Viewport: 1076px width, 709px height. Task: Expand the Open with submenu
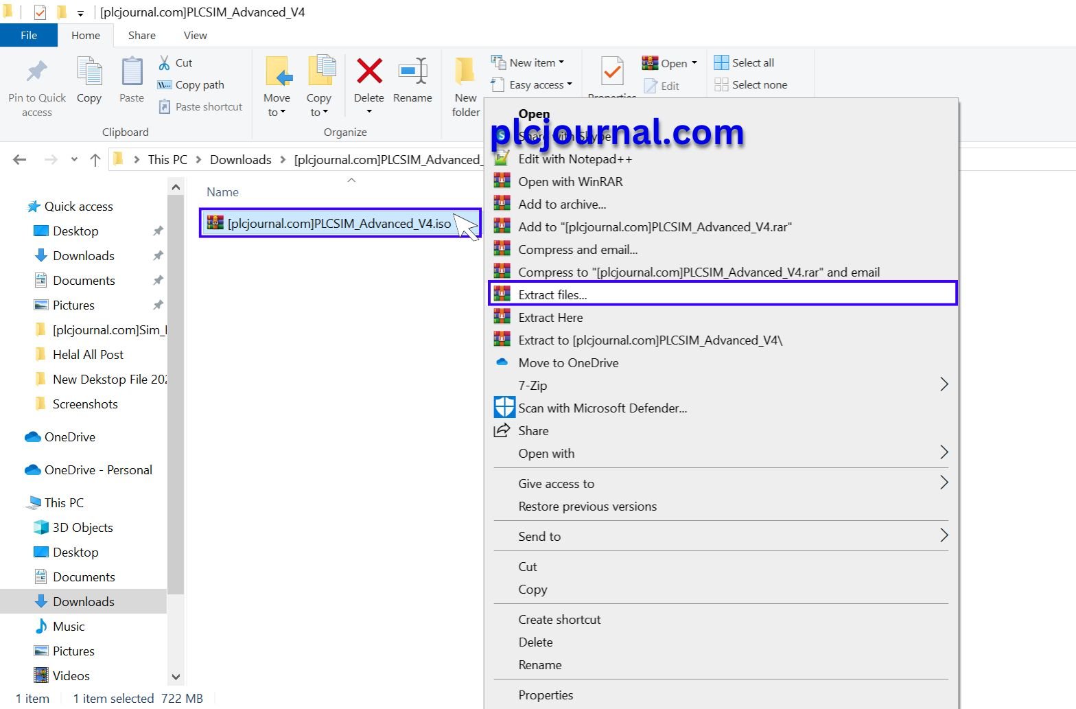click(x=944, y=452)
